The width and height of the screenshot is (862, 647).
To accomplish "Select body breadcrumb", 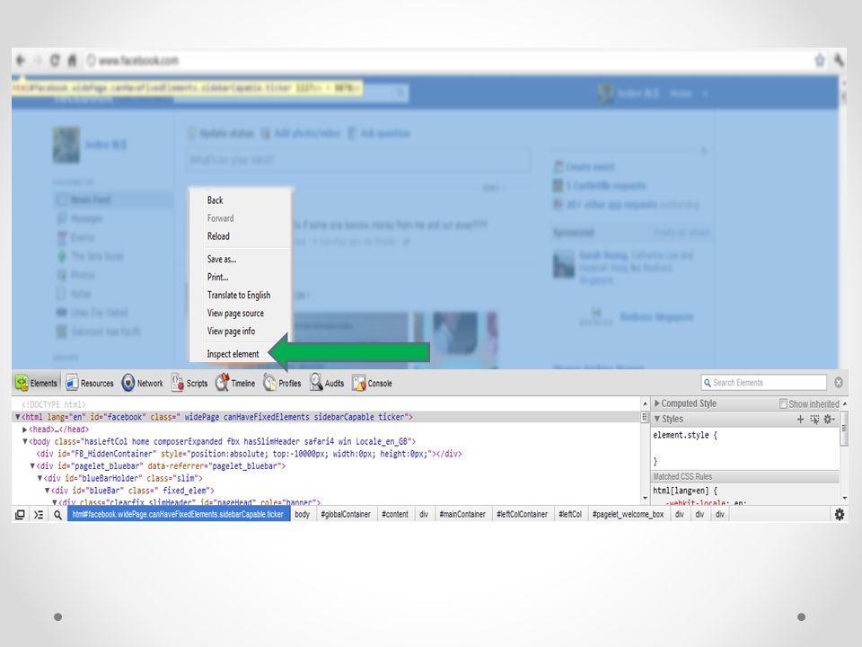I will tap(303, 514).
